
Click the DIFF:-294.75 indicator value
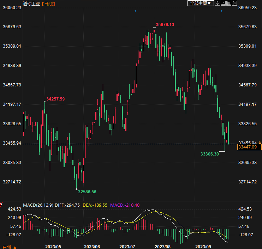(67, 205)
